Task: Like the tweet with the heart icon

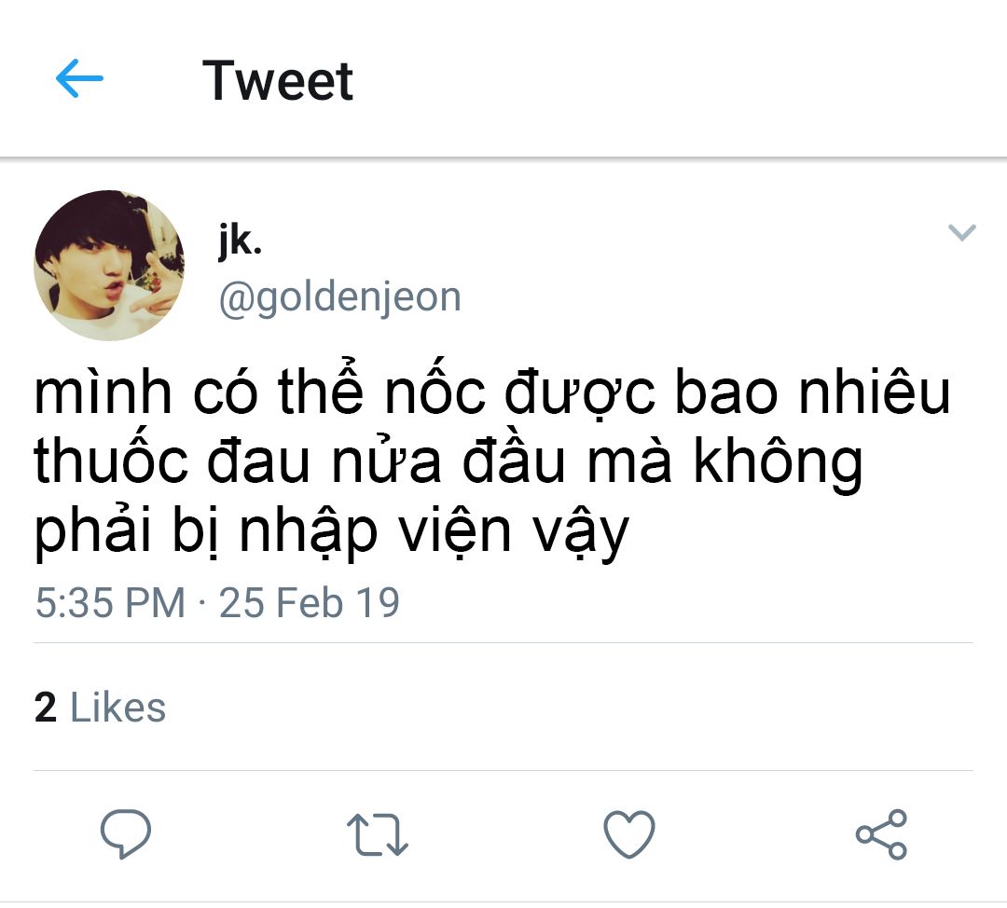Action: pyautogui.click(x=629, y=834)
